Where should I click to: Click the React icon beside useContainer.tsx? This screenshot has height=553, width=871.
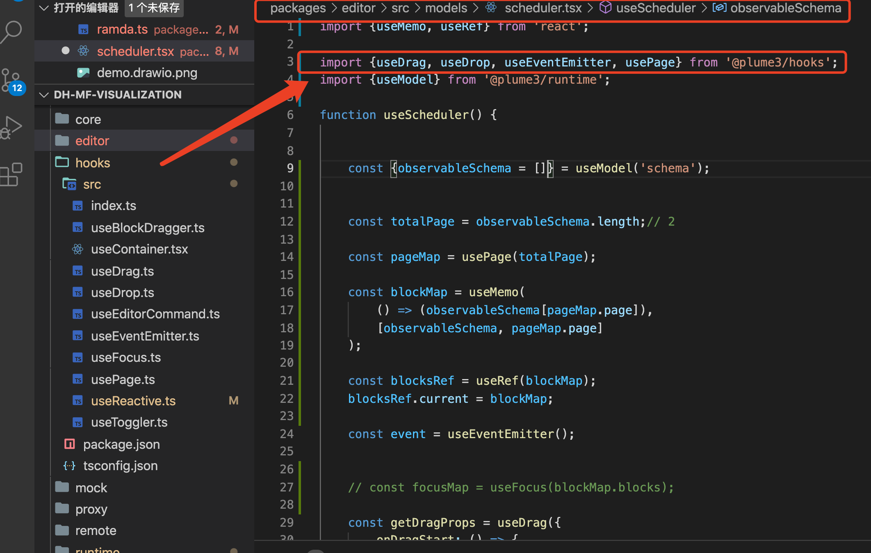78,249
